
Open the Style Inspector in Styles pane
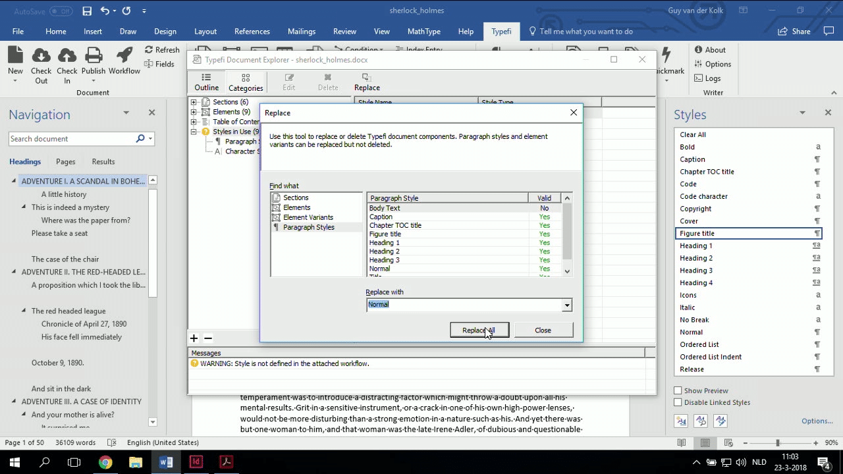(x=701, y=421)
